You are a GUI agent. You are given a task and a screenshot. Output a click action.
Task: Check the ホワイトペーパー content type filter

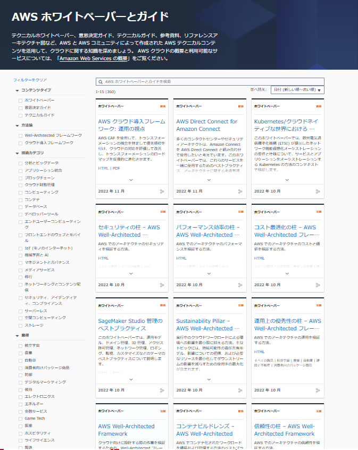[x=20, y=101]
